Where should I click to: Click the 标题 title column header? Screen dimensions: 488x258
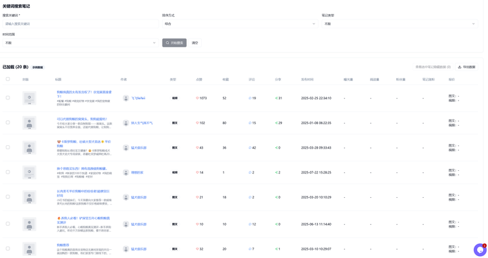tap(58, 80)
